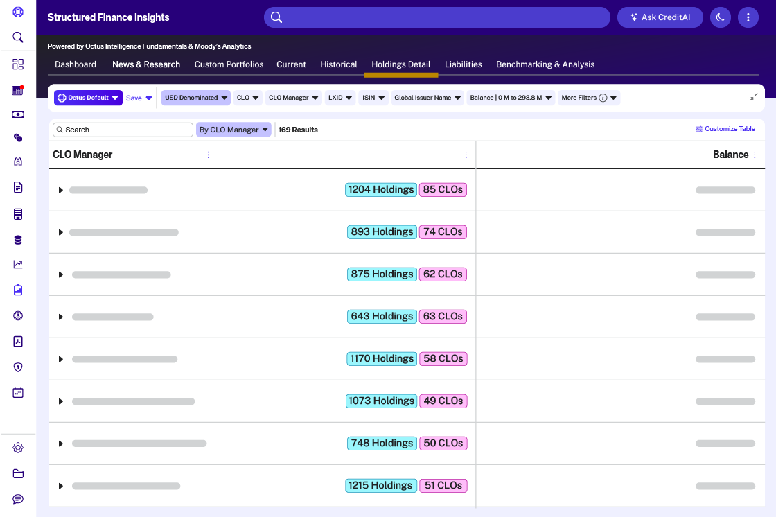Viewport: 776px width, 517px height.
Task: Open the folder icon in sidebar
Action: click(x=18, y=473)
